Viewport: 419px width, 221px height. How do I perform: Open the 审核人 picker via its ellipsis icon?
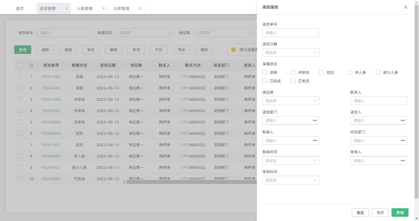[x=403, y=161]
